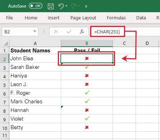160x140 pixels.
Task: Select the John Elea cell
Action: pyautogui.click(x=35, y=59)
